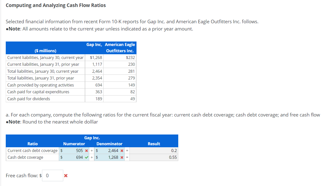325x186 pixels.
Task: Click the Cash paid for capital expenditures label
Action: (x=38, y=92)
